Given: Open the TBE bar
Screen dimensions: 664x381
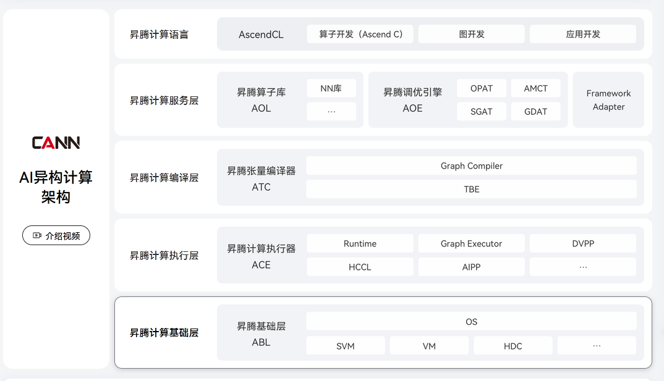Looking at the screenshot, I should pos(471,189).
